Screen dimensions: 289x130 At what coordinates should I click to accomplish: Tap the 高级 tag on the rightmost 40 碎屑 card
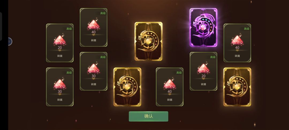click(x=246, y=29)
